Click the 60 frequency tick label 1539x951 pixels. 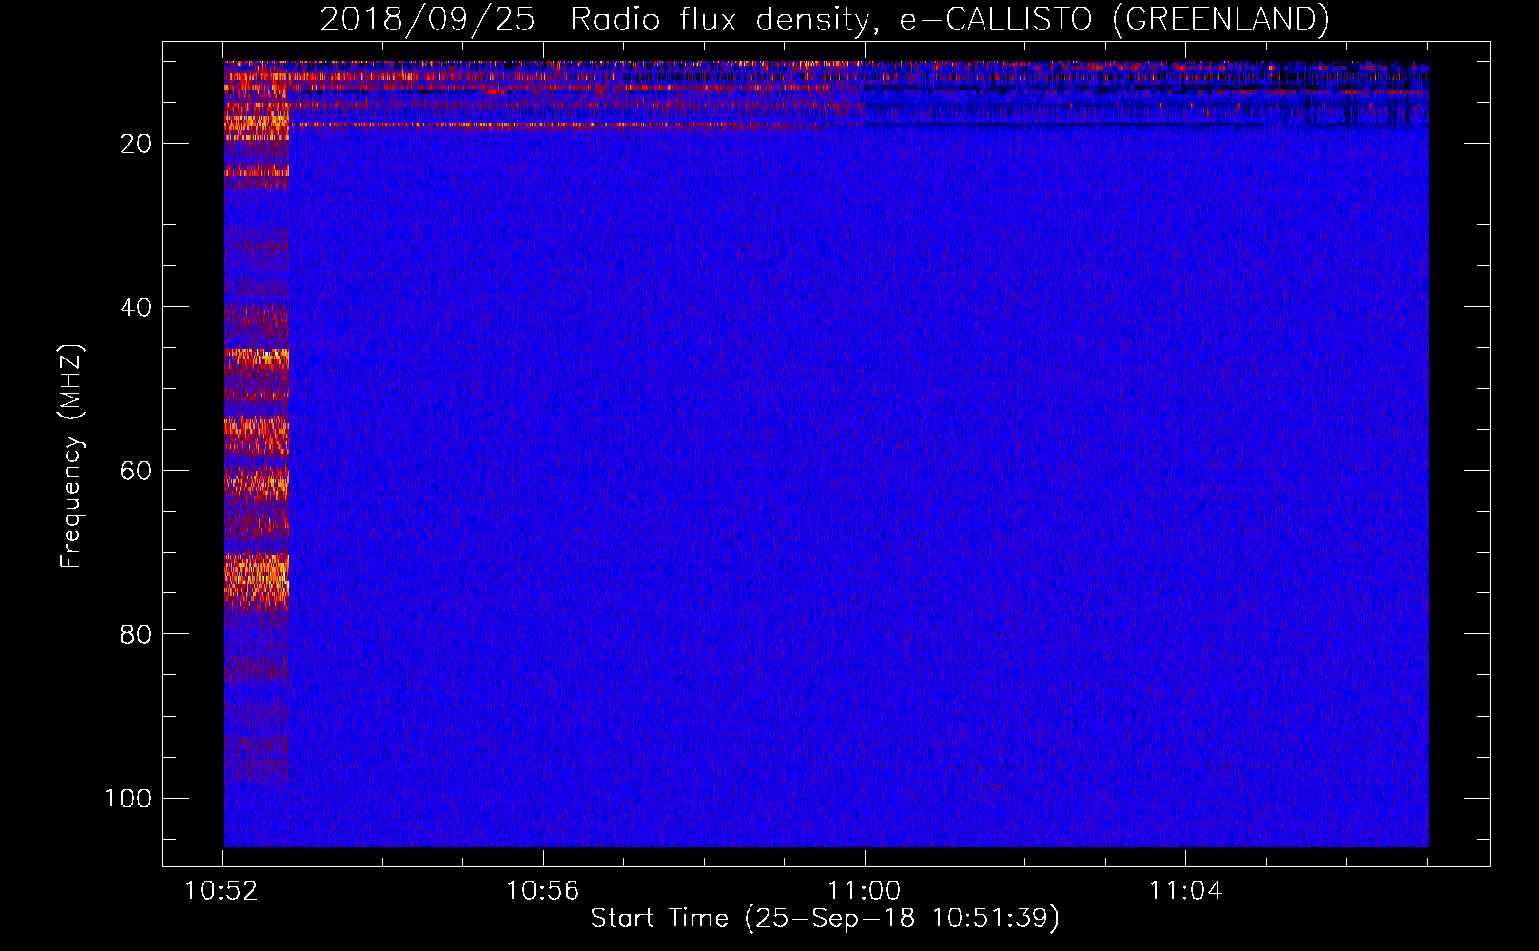(x=137, y=471)
